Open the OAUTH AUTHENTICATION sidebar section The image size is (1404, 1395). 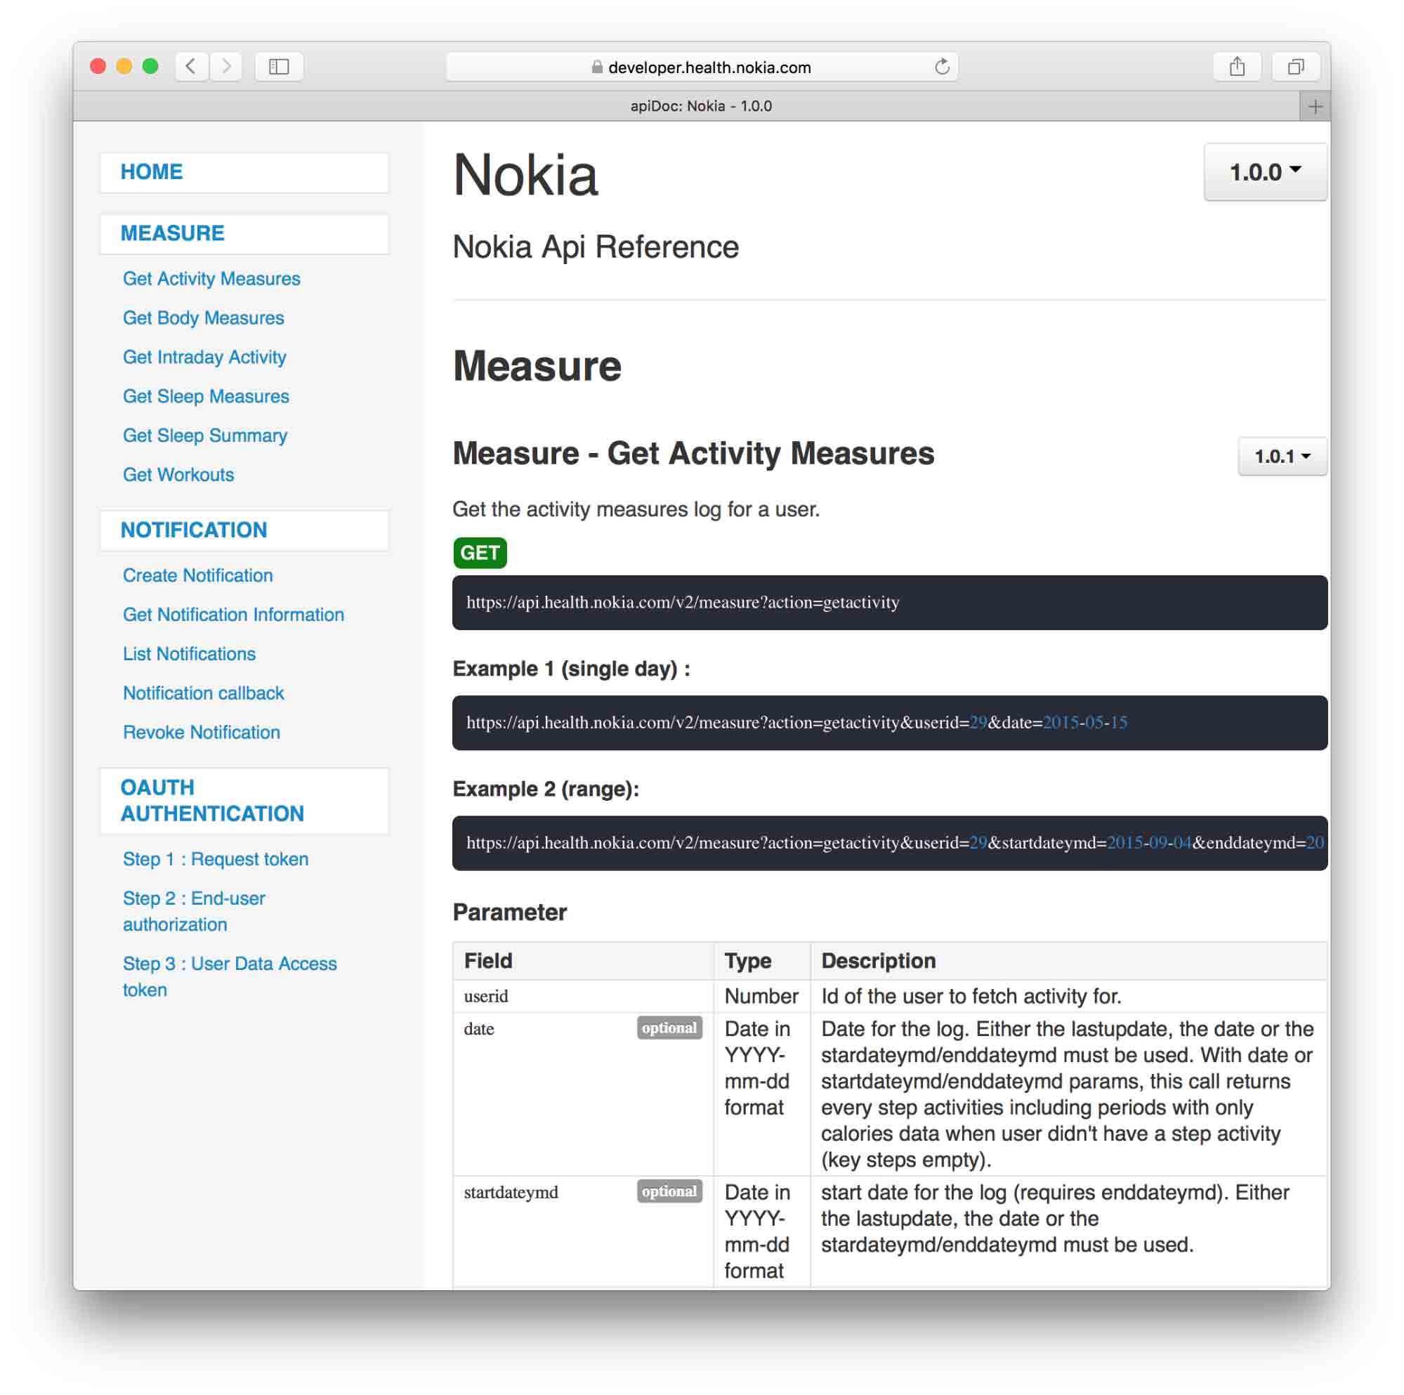coord(244,800)
